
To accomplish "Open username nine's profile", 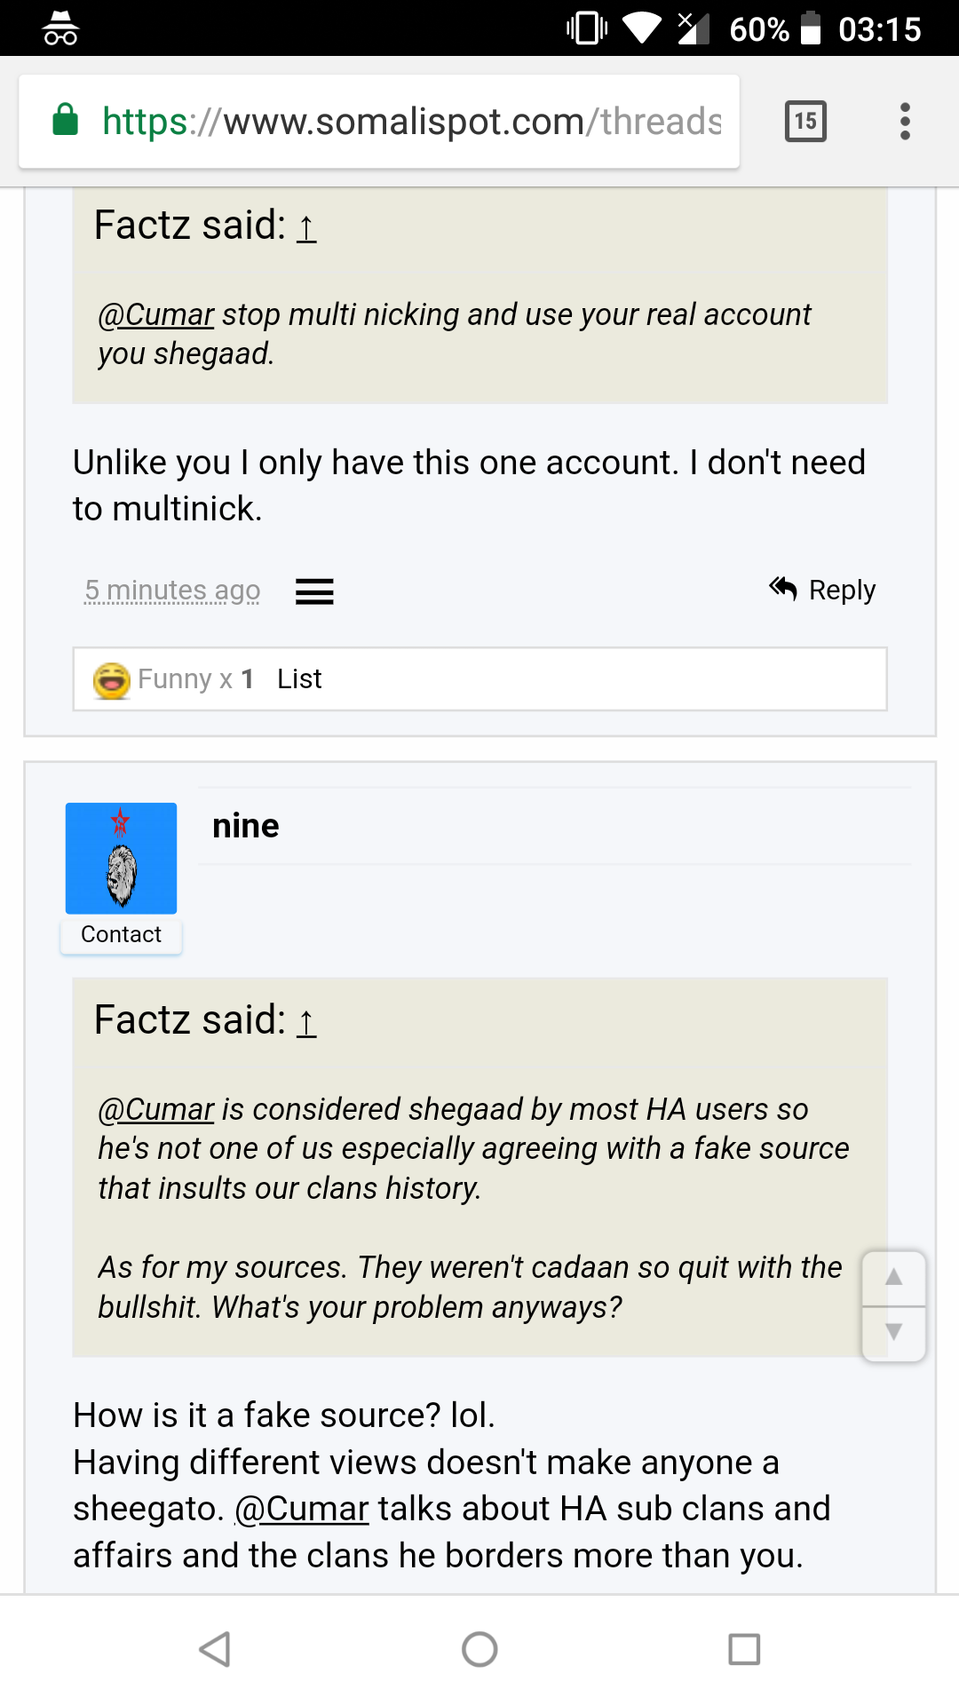I will click(x=246, y=827).
